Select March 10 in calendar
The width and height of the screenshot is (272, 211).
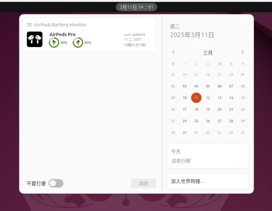[x=185, y=98]
